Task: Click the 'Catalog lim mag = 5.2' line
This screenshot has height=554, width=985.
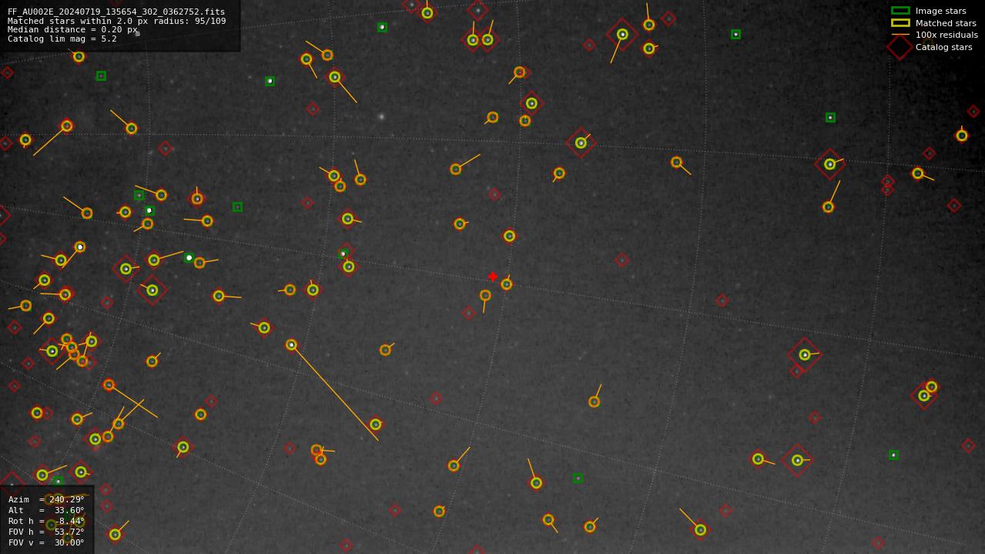Action: [x=62, y=39]
